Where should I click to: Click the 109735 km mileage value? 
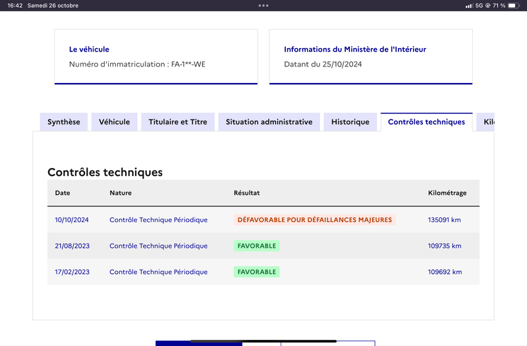coord(445,246)
